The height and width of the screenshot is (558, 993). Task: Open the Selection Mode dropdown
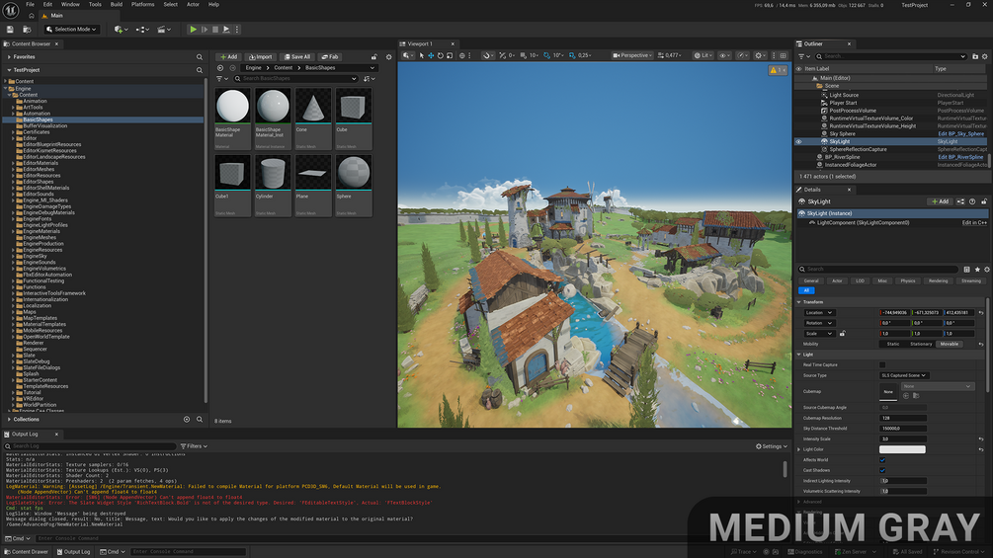pyautogui.click(x=71, y=29)
